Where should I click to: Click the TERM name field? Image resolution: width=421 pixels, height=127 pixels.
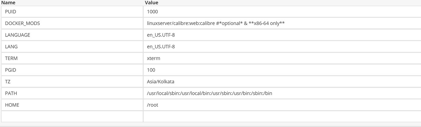pos(72,58)
